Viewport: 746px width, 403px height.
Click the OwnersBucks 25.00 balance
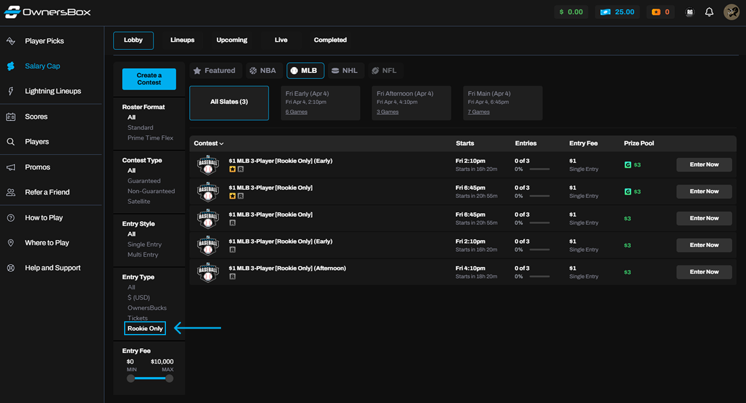coord(617,12)
